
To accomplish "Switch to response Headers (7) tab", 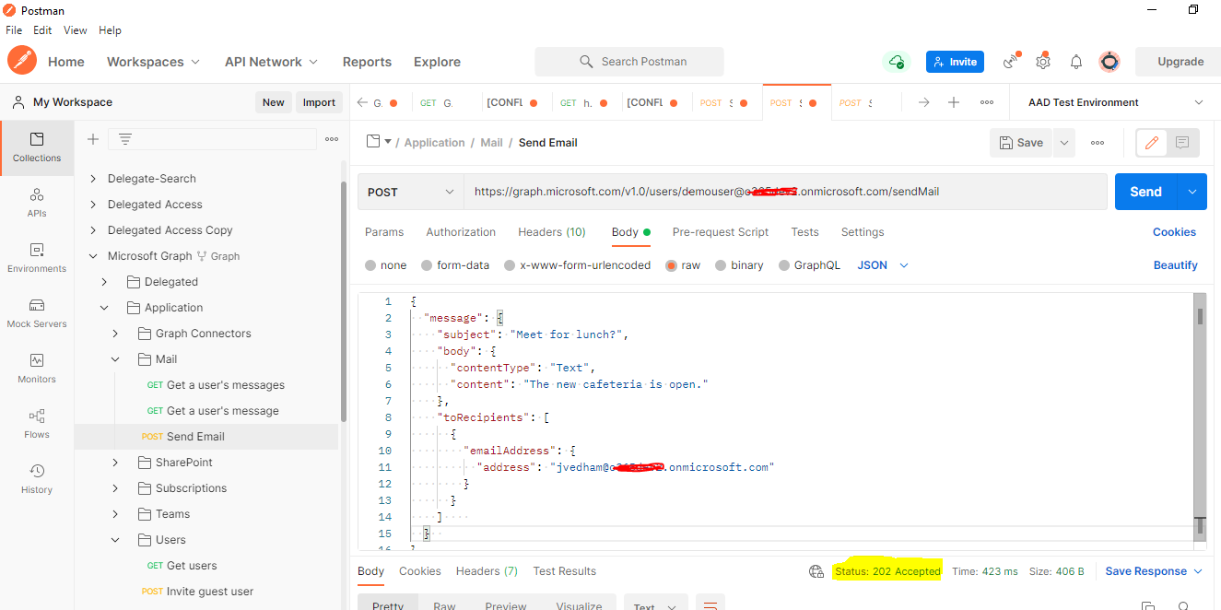I will tap(487, 571).
